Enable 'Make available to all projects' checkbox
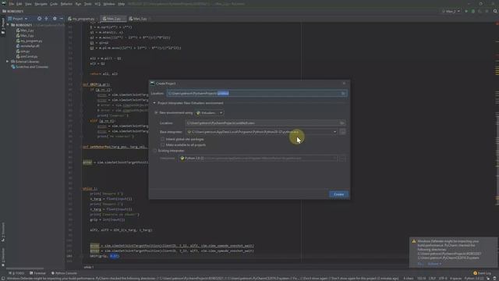Screen dimensions: 499x281 [163, 145]
